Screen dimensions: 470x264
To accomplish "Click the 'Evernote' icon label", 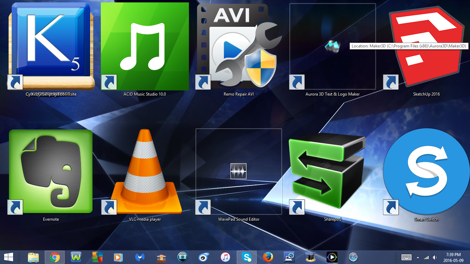I will (x=51, y=219).
